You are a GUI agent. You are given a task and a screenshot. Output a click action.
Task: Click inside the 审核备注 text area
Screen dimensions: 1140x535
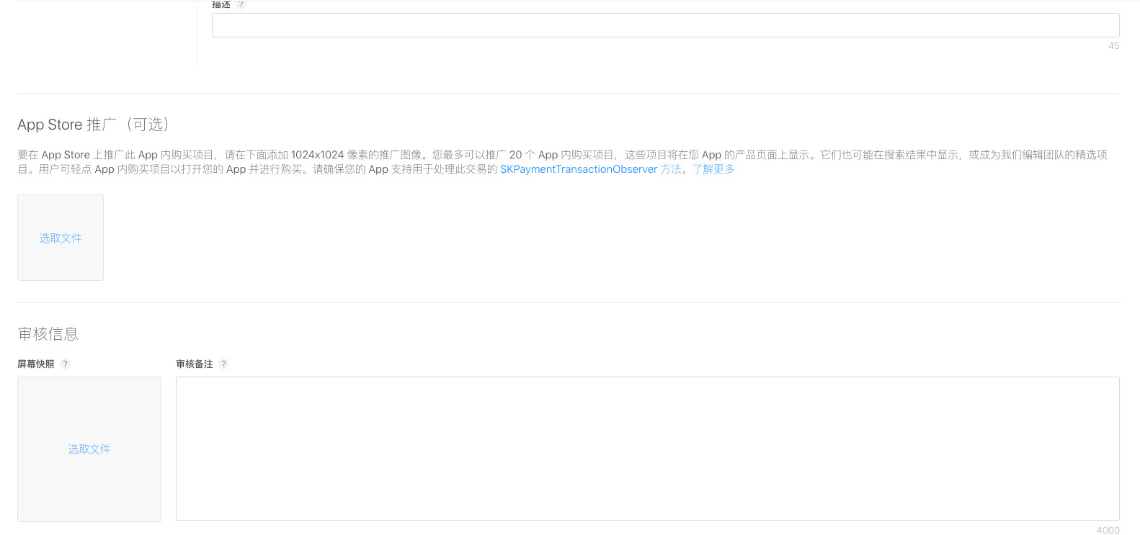pyautogui.click(x=647, y=448)
